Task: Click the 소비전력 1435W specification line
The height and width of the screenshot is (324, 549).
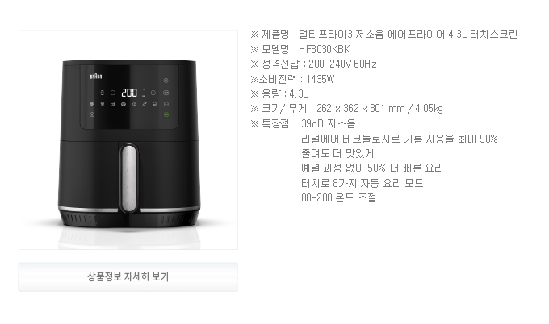Action: [x=292, y=79]
